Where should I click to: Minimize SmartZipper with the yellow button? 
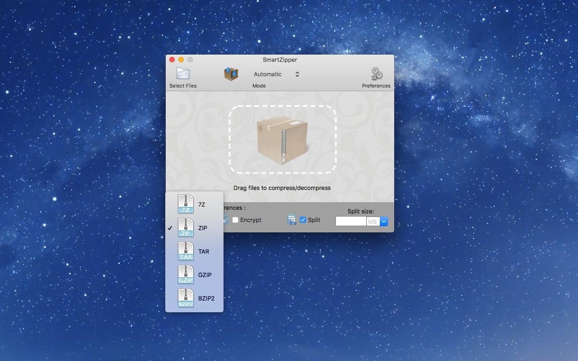[181, 60]
